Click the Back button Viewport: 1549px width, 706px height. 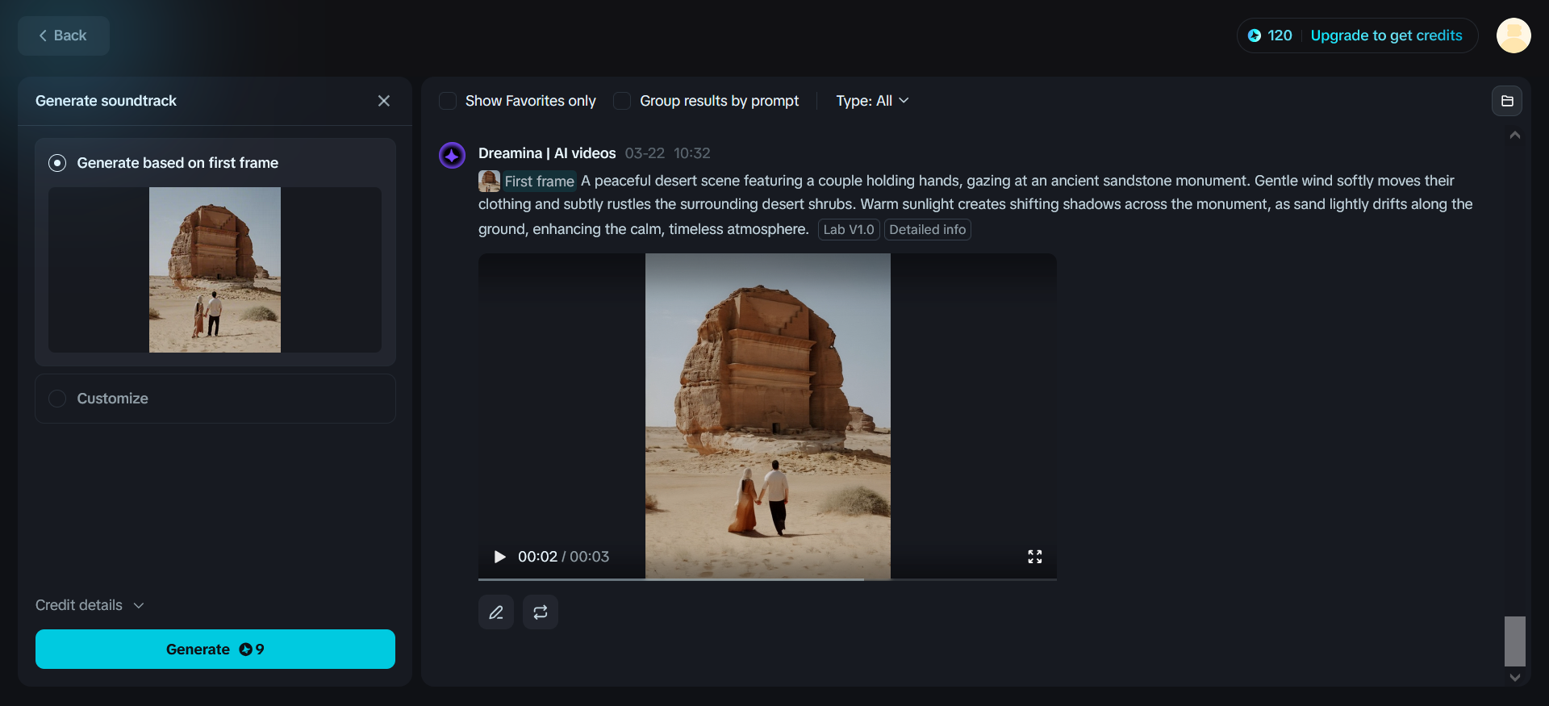(64, 36)
